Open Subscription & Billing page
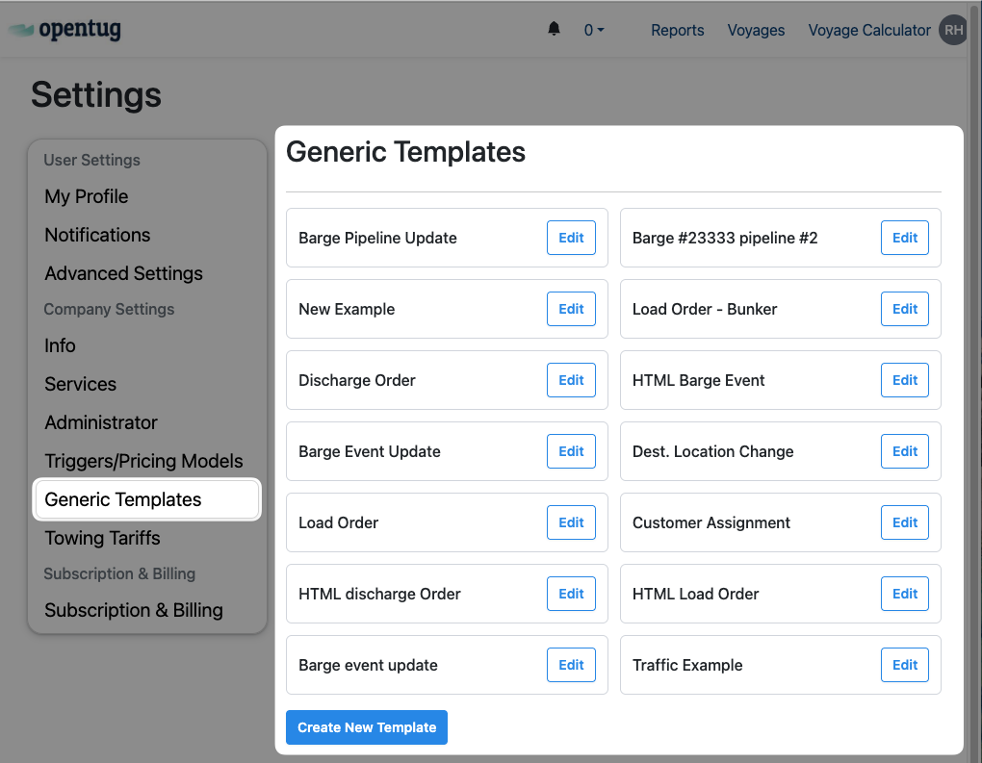Viewport: 982px width, 763px height. 133,610
